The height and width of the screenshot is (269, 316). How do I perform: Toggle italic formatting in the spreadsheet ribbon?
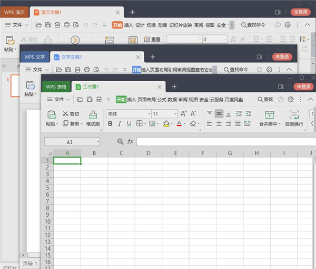[x=120, y=123]
